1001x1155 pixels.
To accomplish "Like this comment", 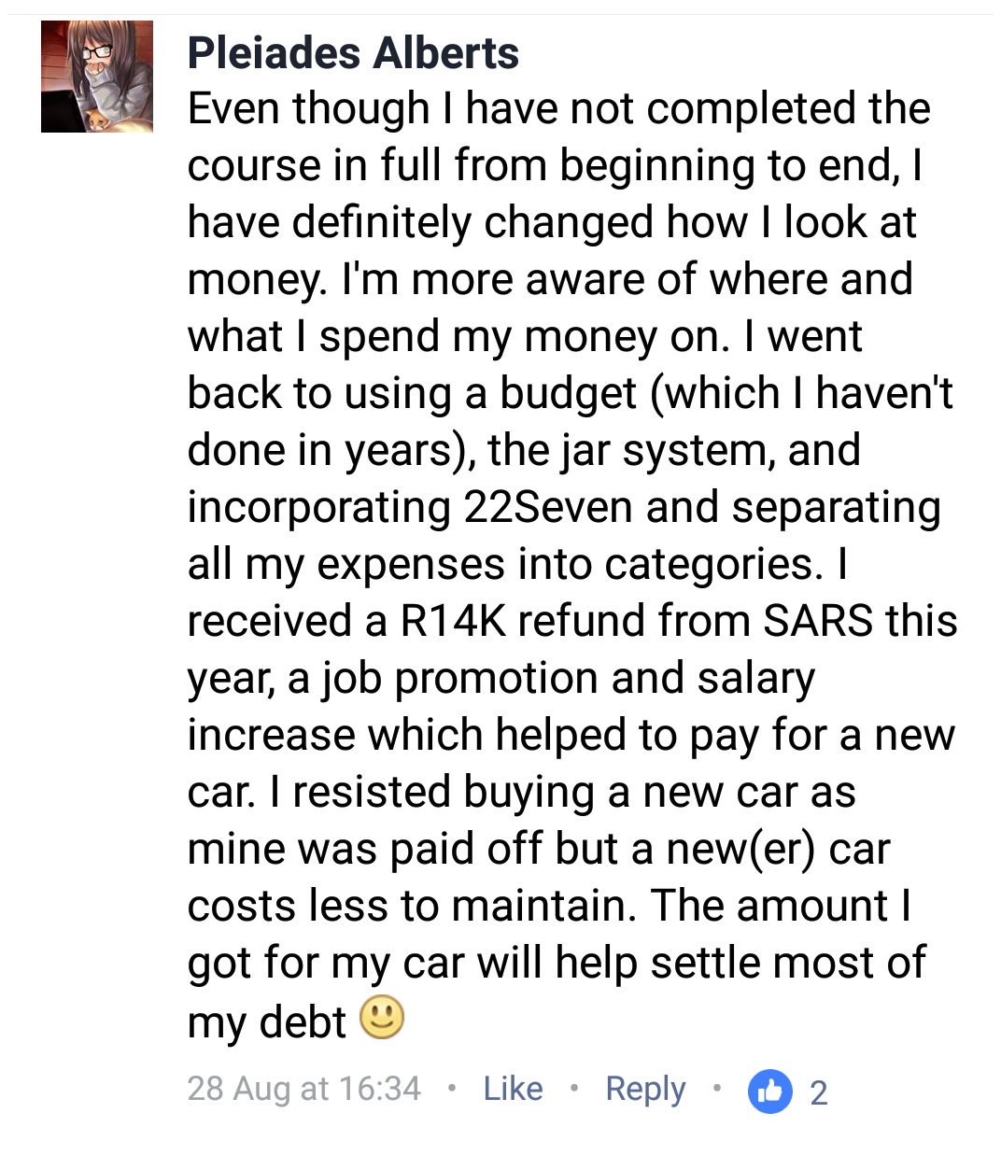I will [513, 1089].
